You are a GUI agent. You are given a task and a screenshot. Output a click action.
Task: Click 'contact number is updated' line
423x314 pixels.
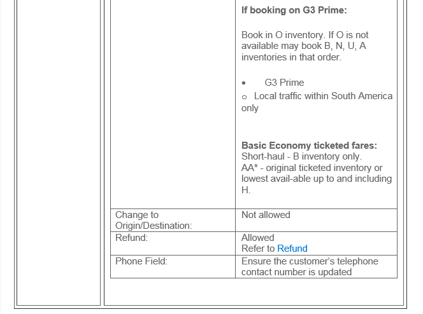[x=296, y=272]
